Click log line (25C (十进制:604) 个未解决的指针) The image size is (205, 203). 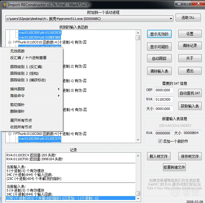34,179
